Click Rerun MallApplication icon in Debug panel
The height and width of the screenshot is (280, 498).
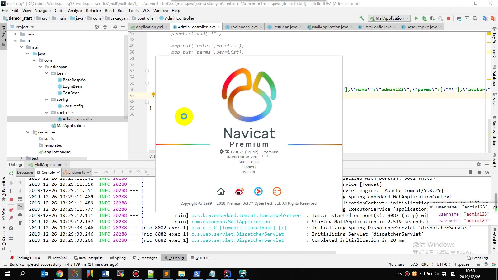(x=12, y=173)
